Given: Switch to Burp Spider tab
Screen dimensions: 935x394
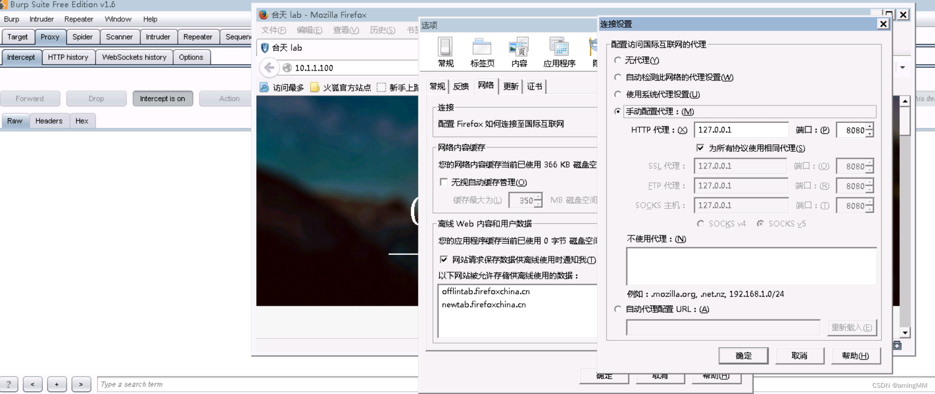Looking at the screenshot, I should click(83, 37).
